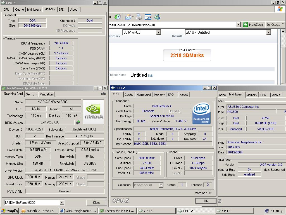286x215 pixels.
Task: Open the History clock icon in browser toolbar
Action: (118, 17)
